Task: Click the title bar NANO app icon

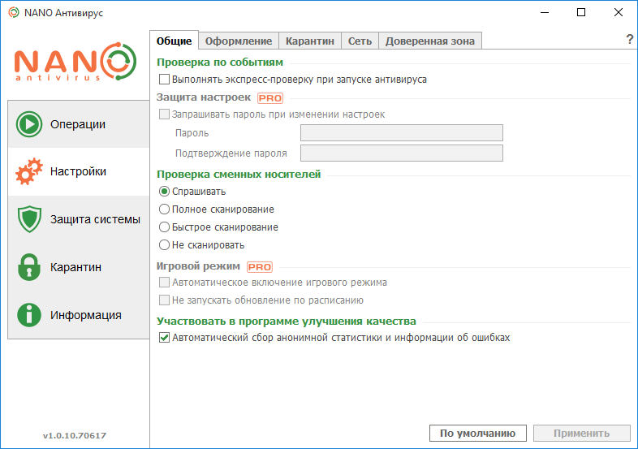Action: tap(14, 13)
